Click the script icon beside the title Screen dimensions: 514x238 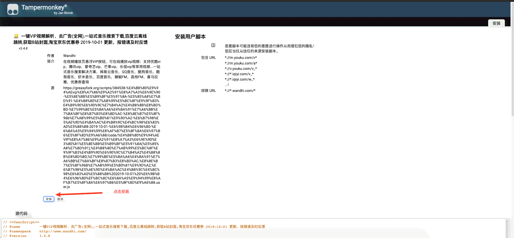coord(16,36)
